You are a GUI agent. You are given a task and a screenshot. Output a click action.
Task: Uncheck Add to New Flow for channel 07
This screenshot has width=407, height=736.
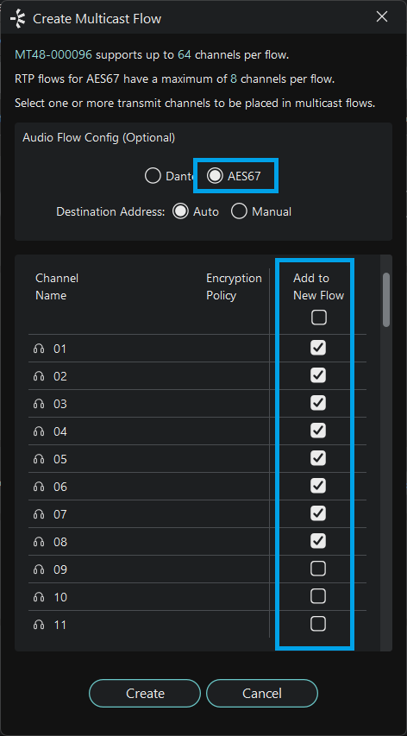pyautogui.click(x=318, y=513)
